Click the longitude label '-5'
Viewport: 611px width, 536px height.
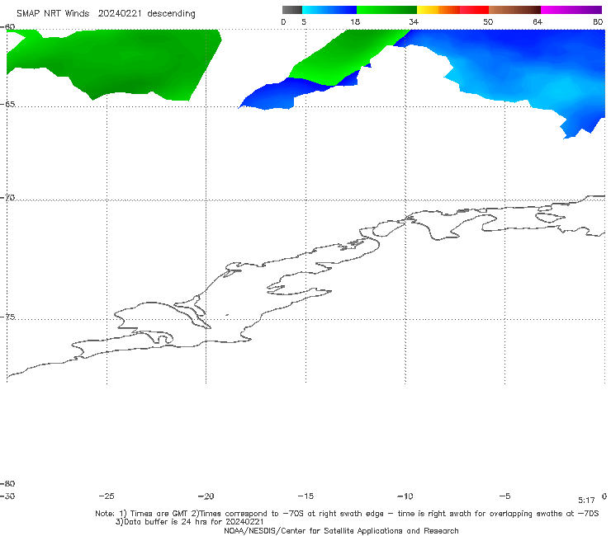(x=504, y=496)
